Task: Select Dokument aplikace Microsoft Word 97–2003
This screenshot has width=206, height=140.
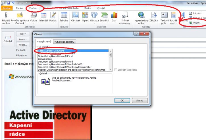Action: 73,64
